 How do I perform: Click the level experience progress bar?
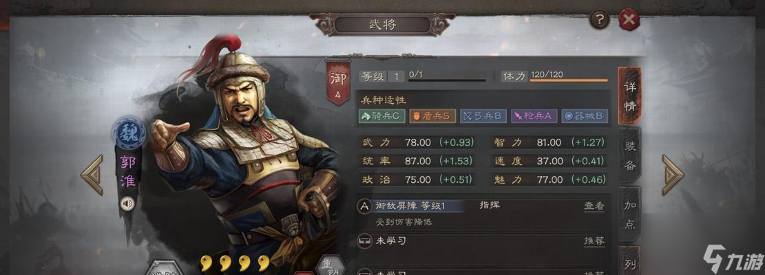447,80
